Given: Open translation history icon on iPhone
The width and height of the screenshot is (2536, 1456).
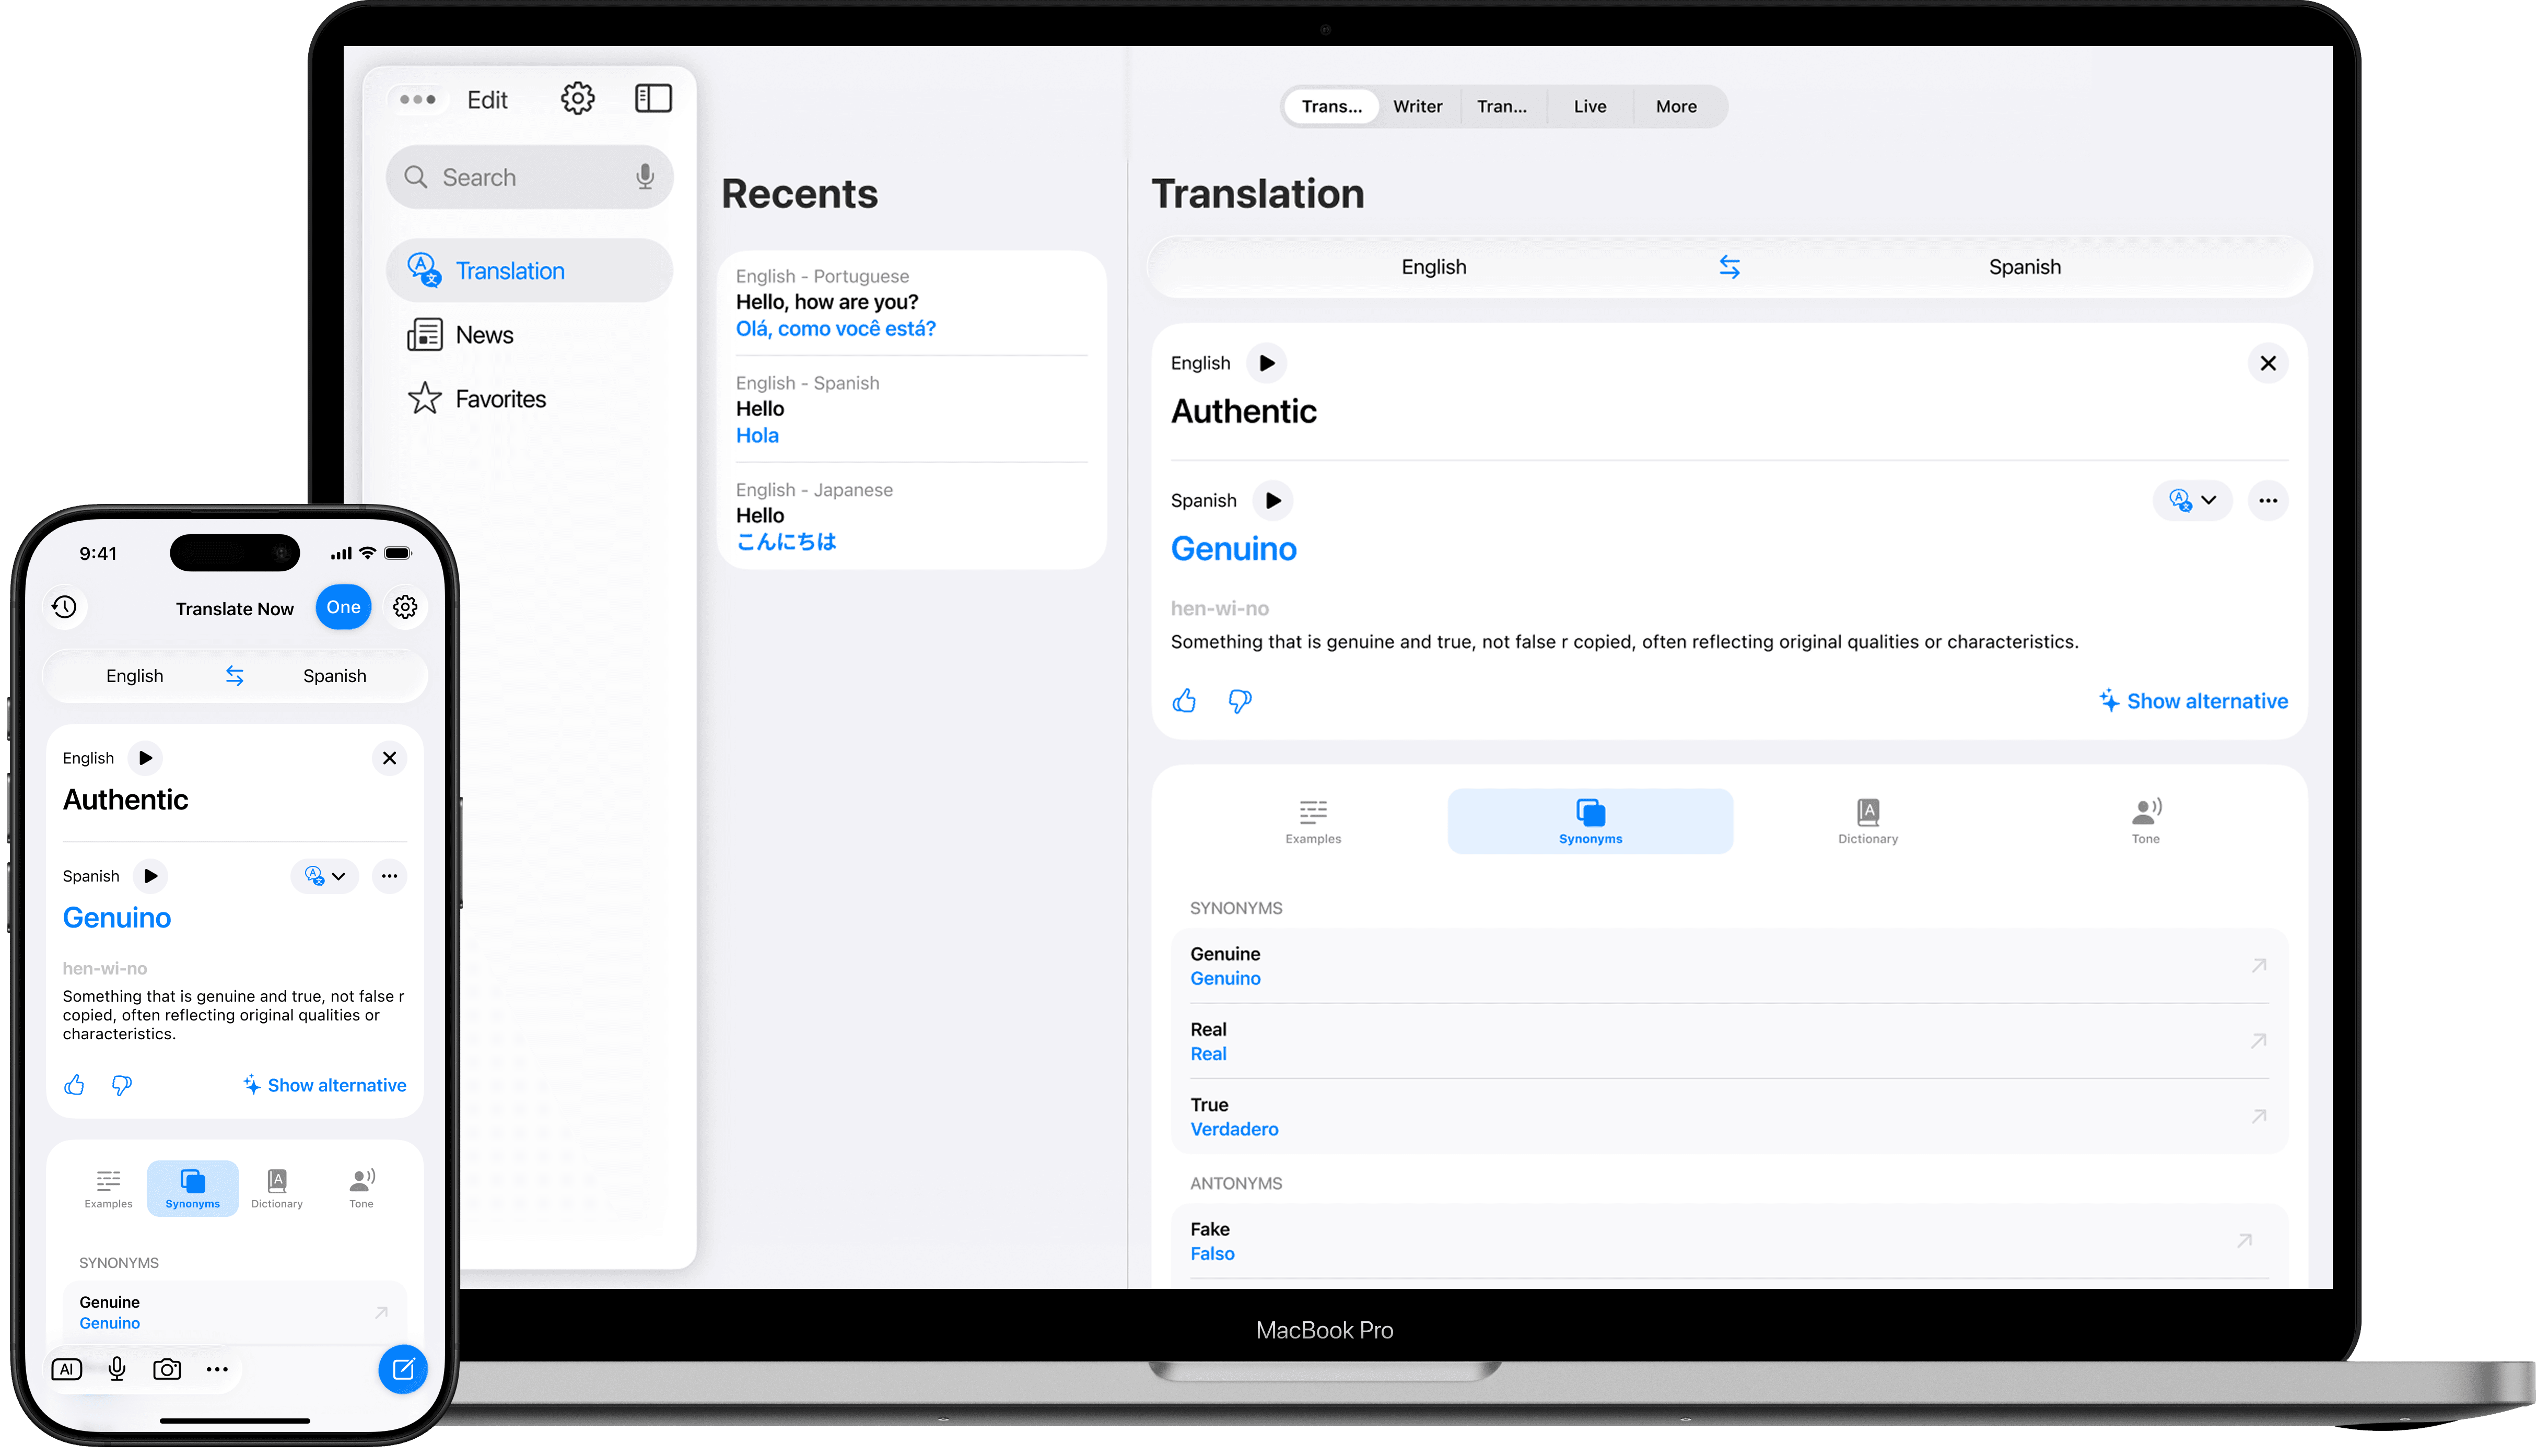Looking at the screenshot, I should [x=65, y=607].
